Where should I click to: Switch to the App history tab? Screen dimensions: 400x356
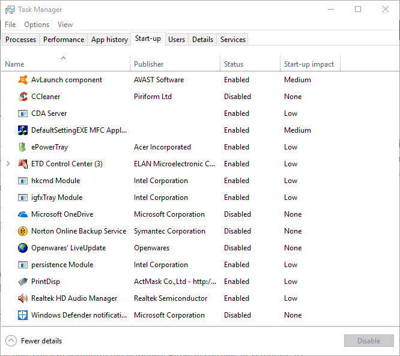point(109,40)
